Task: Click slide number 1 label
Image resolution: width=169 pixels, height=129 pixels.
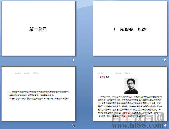Action: coord(73,60)
